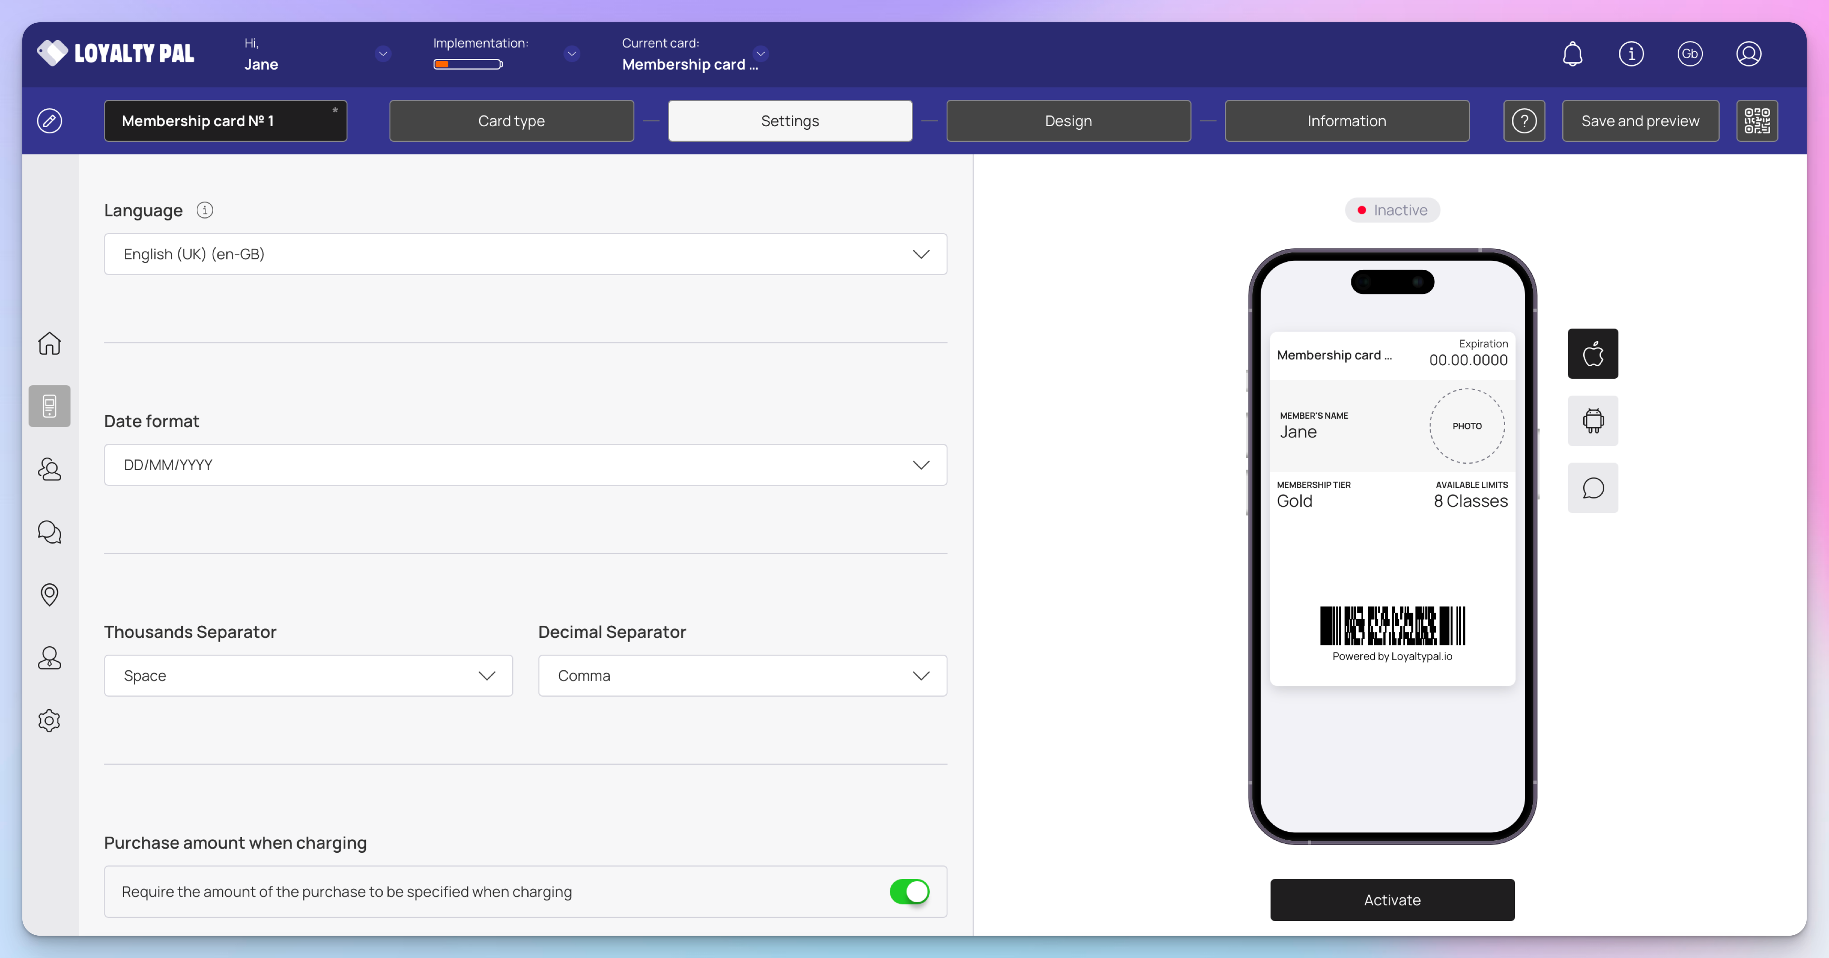
Task: Open the Language dropdown
Action: (526, 254)
